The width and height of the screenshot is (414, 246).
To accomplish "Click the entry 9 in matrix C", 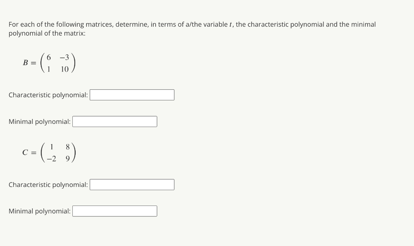I will (x=67, y=158).
